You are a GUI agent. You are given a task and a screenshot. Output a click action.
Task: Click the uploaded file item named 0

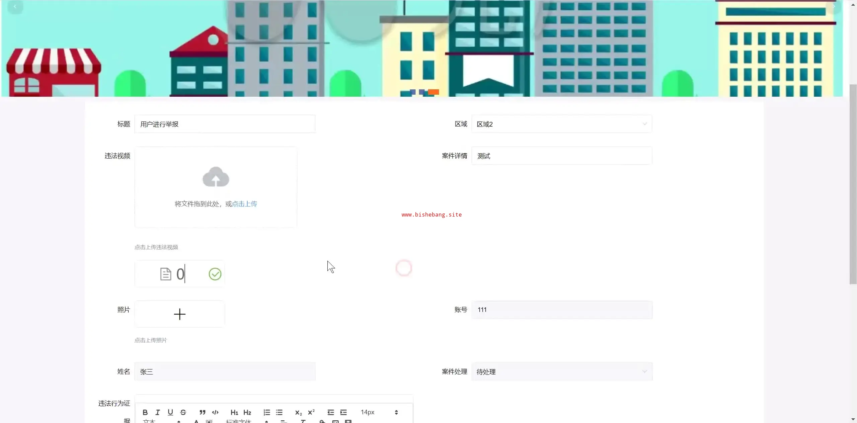pyautogui.click(x=180, y=274)
